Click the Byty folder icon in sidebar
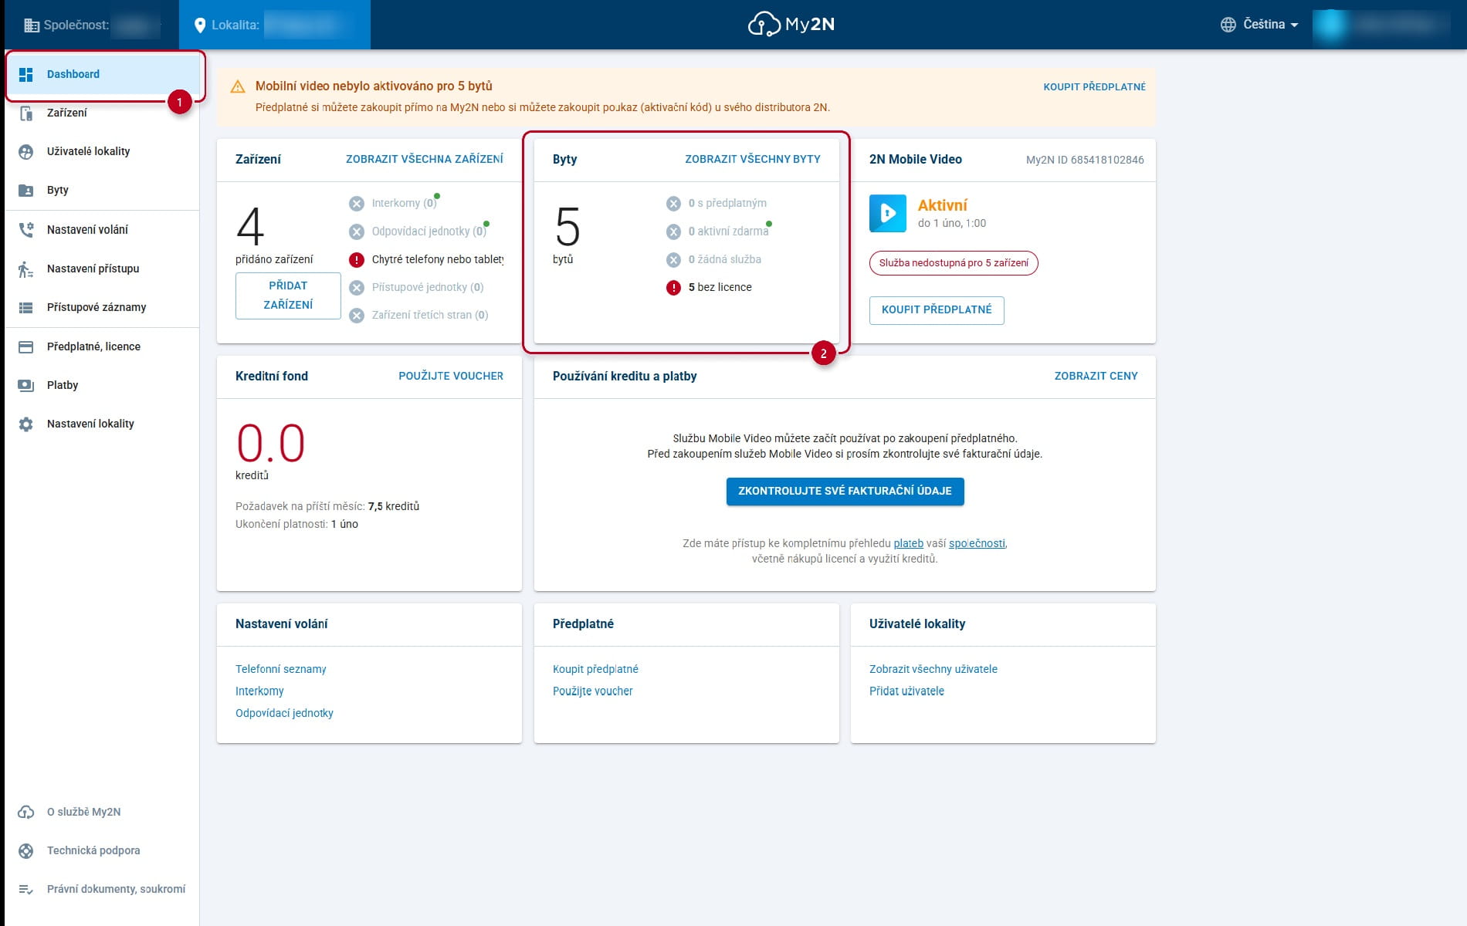 pyautogui.click(x=25, y=191)
